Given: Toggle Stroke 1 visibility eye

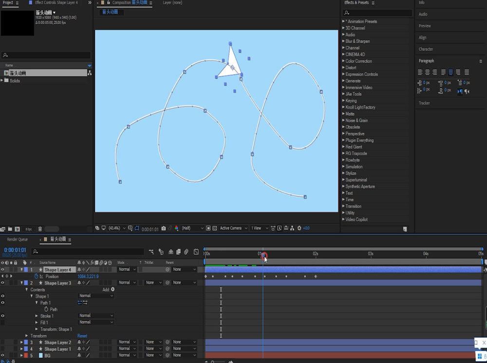Looking at the screenshot, I should tap(3, 316).
